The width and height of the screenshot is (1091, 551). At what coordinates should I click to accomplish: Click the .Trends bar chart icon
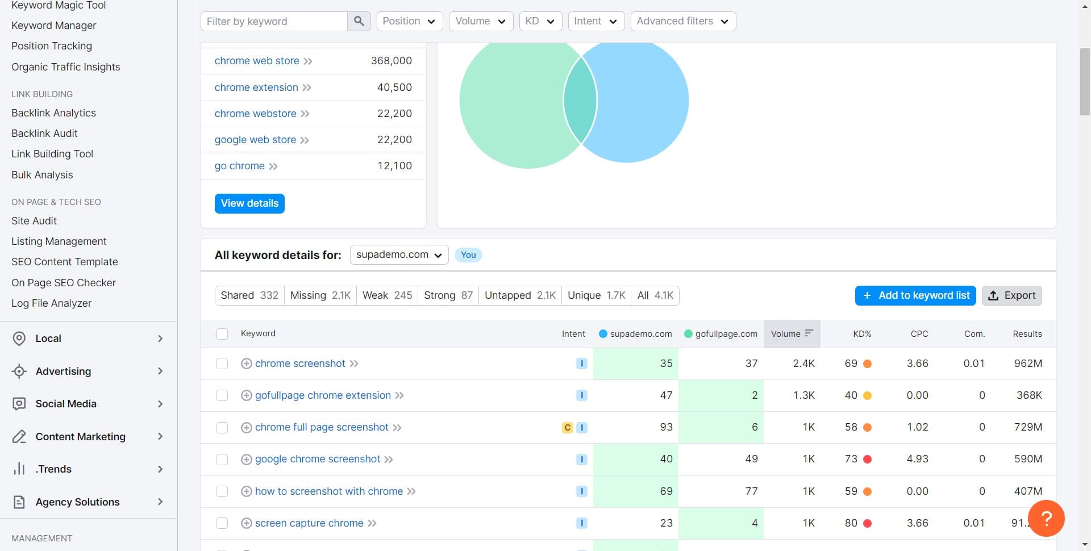pyautogui.click(x=19, y=469)
